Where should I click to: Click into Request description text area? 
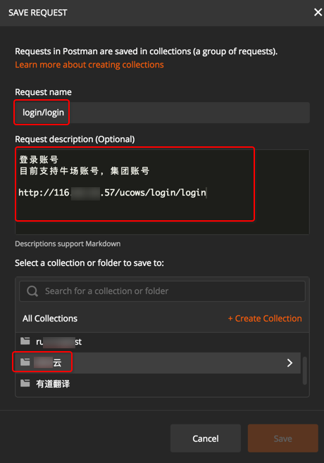162,192
